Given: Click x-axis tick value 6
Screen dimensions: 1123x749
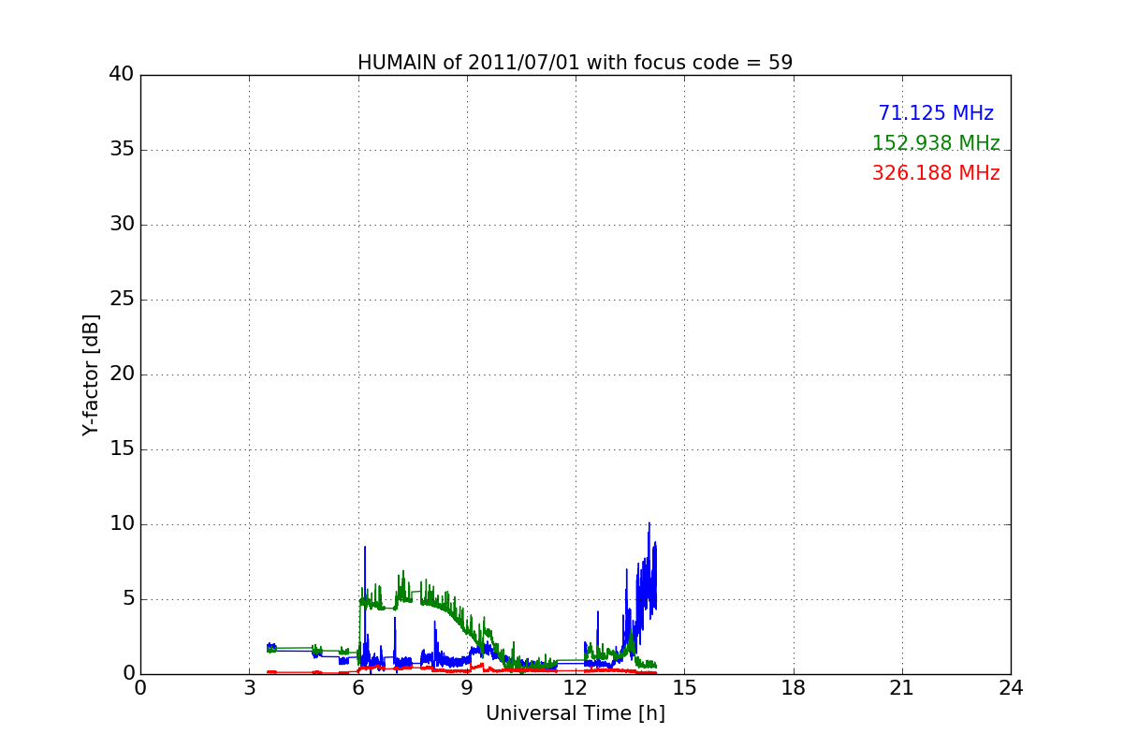Looking at the screenshot, I should [x=358, y=688].
